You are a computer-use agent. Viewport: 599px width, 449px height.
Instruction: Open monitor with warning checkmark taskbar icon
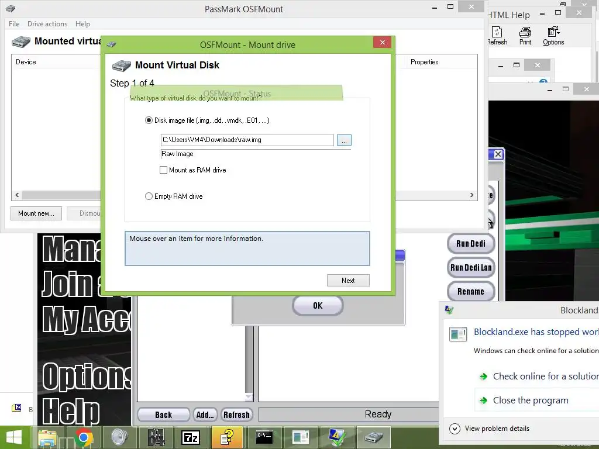336,437
